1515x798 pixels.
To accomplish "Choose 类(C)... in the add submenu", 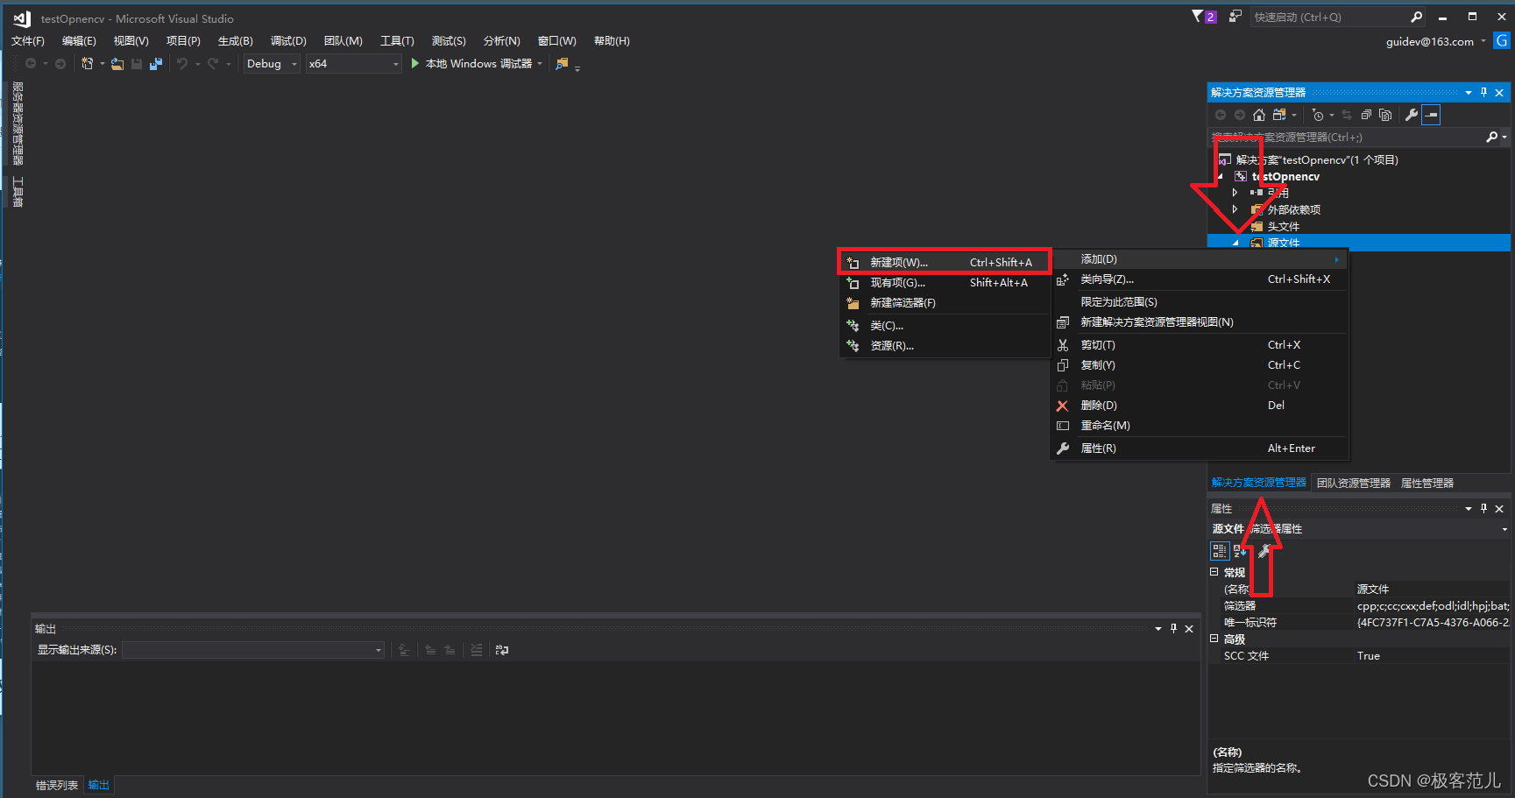I will (944, 326).
